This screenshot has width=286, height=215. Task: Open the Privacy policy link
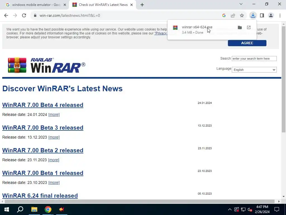tap(161, 33)
